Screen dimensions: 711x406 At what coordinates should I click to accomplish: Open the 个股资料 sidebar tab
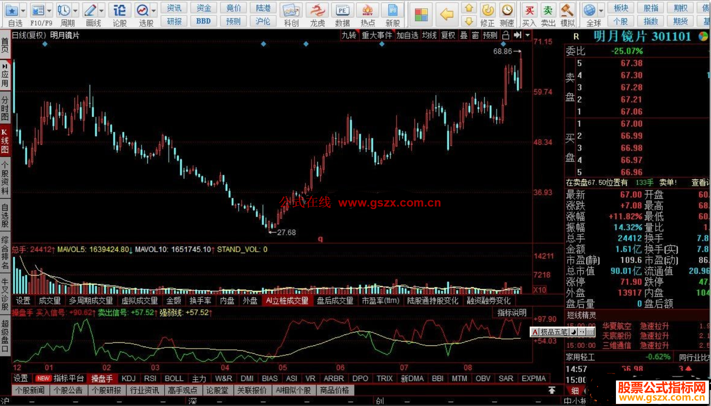click(x=5, y=179)
